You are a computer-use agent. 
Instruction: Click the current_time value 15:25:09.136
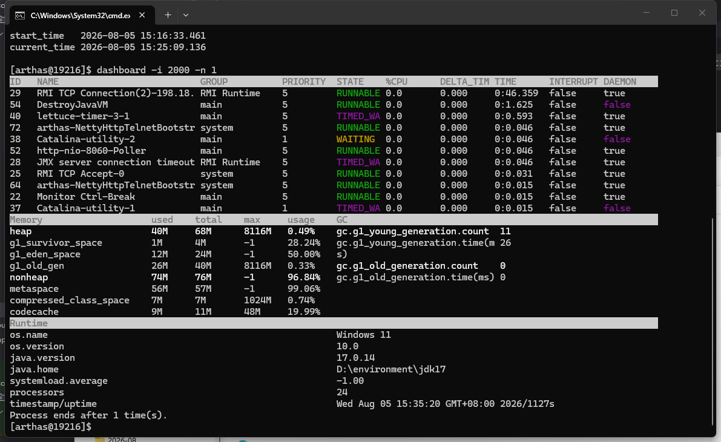point(173,47)
